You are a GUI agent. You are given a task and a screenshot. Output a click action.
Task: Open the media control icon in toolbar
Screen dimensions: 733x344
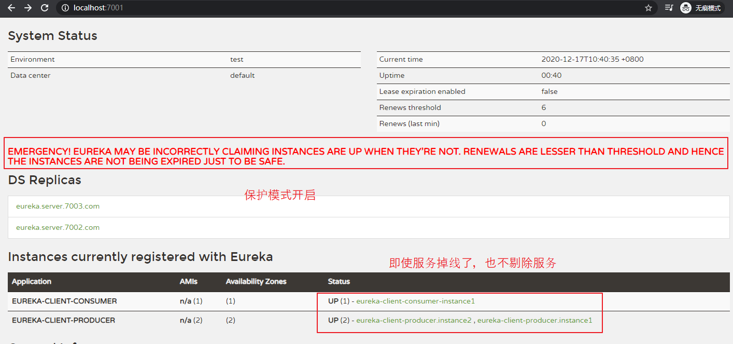tap(669, 8)
